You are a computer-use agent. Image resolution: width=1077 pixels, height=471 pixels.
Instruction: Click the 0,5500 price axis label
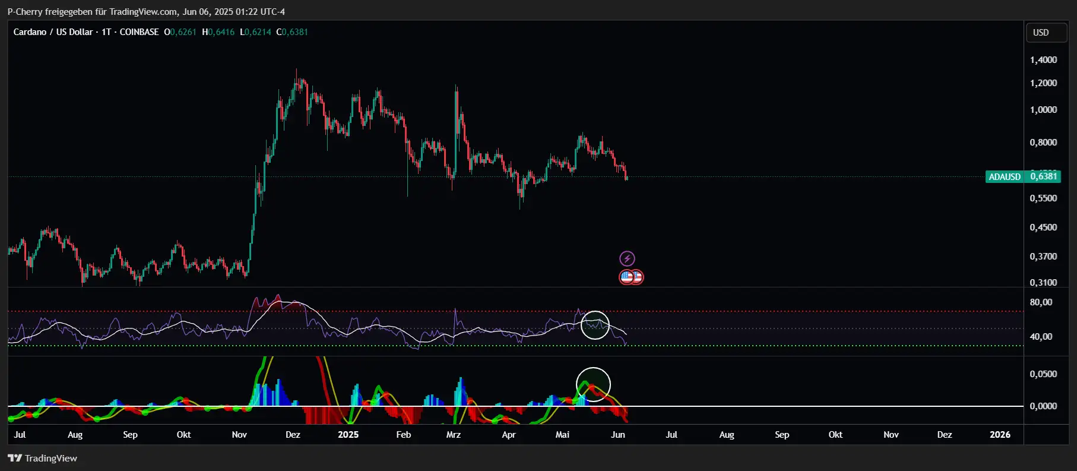coord(1043,198)
